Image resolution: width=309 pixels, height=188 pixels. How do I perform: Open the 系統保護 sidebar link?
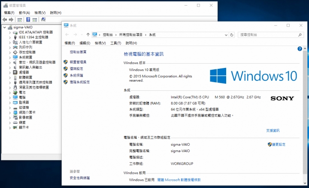(76, 75)
